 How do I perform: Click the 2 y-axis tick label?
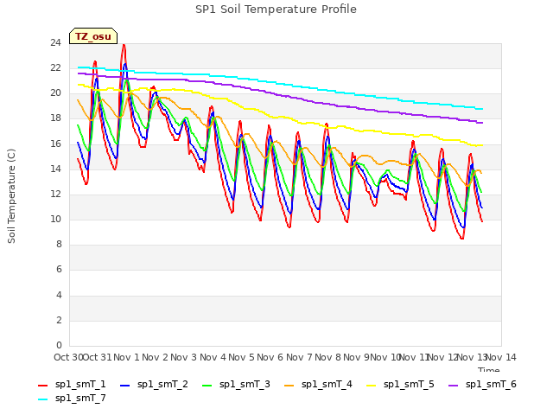pyautogui.click(x=59, y=321)
